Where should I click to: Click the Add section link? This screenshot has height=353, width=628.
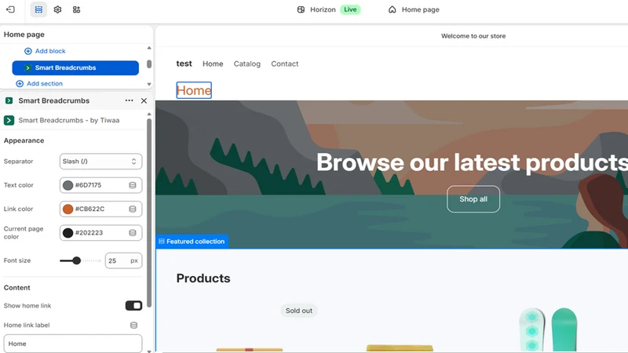pos(45,84)
